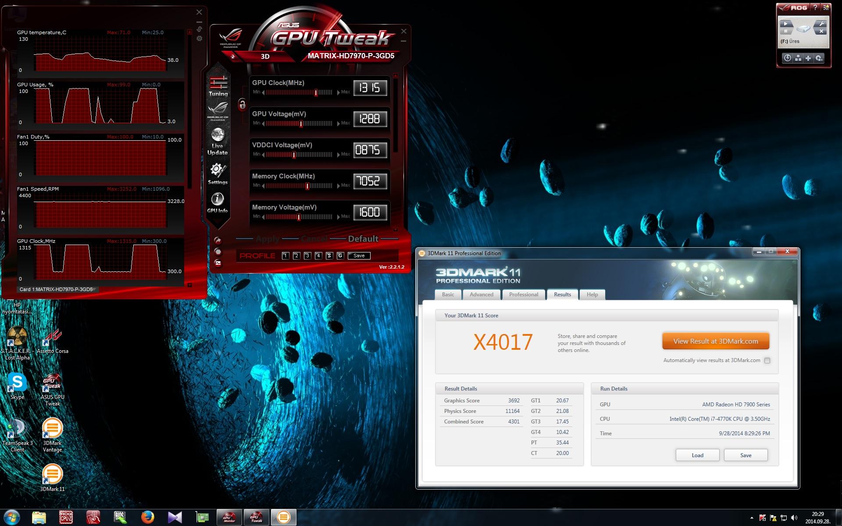Adjust the GPU Clock slider handle
The height and width of the screenshot is (526, 842).
point(316,92)
